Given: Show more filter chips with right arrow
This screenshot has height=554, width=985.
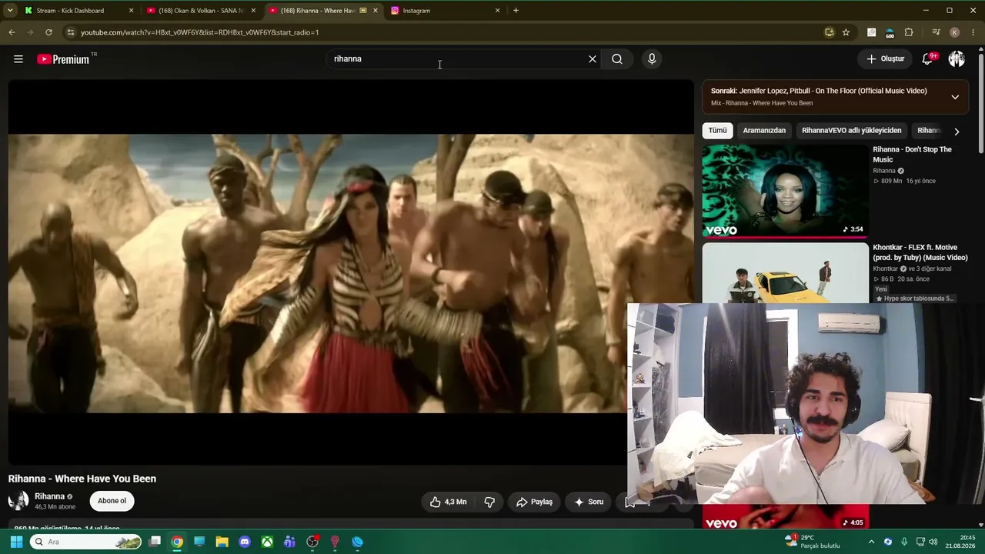Looking at the screenshot, I should tap(957, 132).
